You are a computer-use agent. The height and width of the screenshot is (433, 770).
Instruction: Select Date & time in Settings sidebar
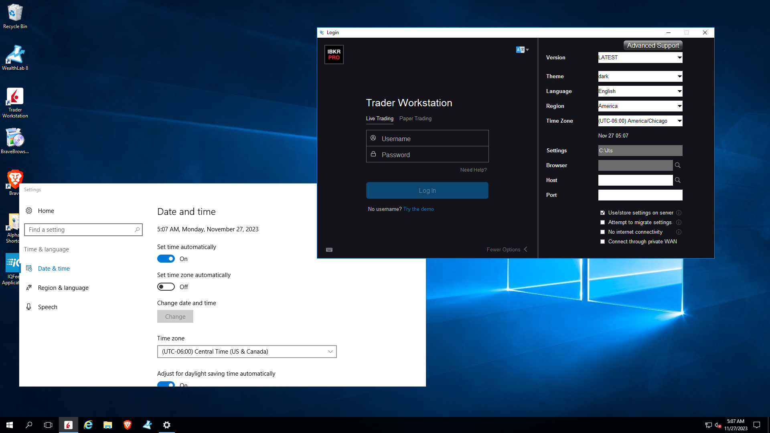click(54, 269)
